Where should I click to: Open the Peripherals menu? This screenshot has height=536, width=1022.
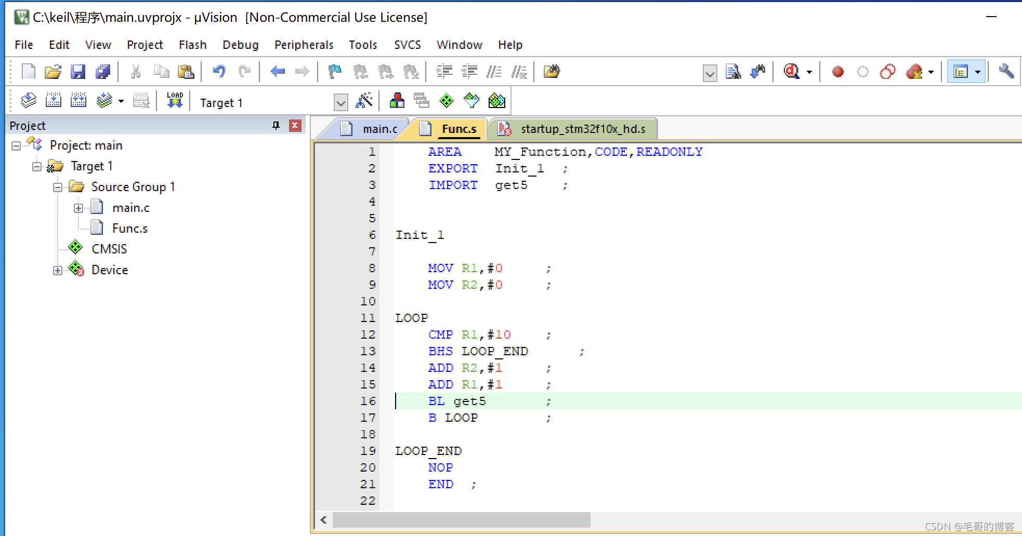click(x=304, y=45)
